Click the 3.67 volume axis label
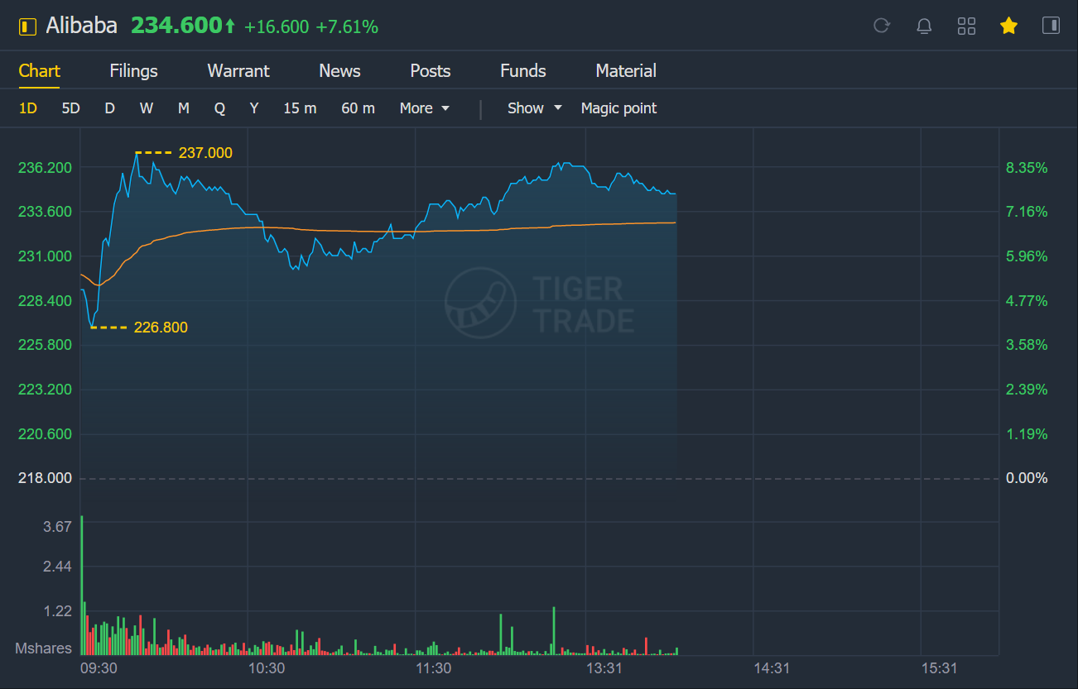The image size is (1078, 689). pos(57,527)
